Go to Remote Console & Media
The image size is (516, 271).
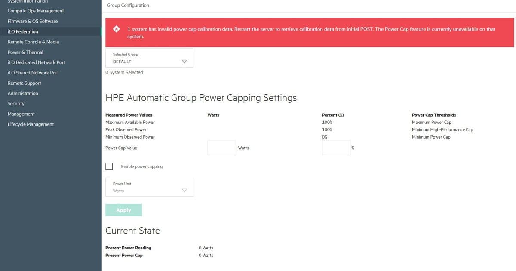34,41
